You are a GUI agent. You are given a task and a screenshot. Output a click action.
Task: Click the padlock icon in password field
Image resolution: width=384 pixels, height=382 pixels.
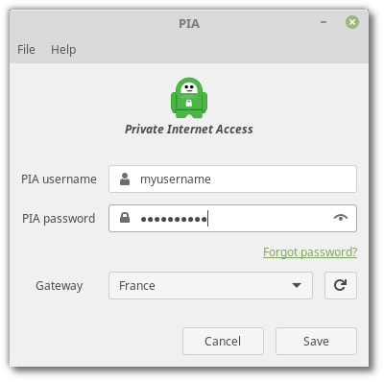pos(125,218)
